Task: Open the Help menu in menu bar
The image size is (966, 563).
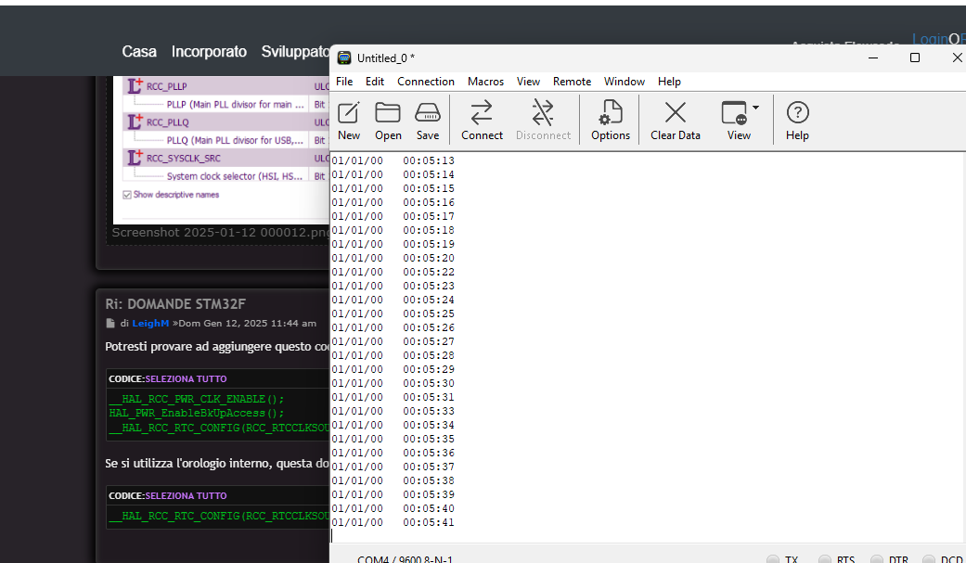Action: 669,82
